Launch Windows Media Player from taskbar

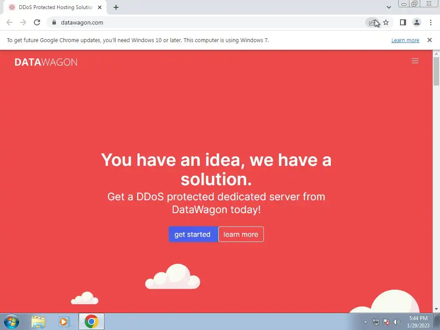click(64, 322)
